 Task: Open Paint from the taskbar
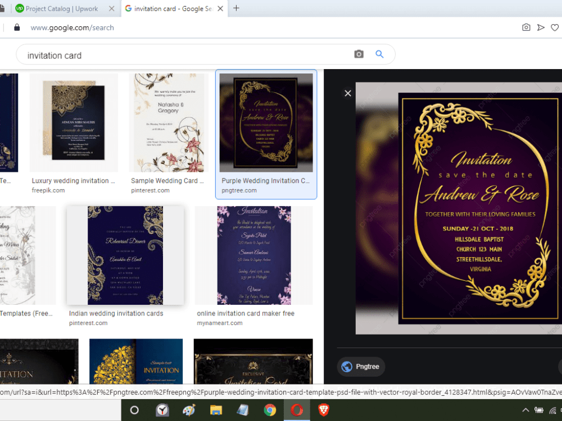(x=189, y=410)
